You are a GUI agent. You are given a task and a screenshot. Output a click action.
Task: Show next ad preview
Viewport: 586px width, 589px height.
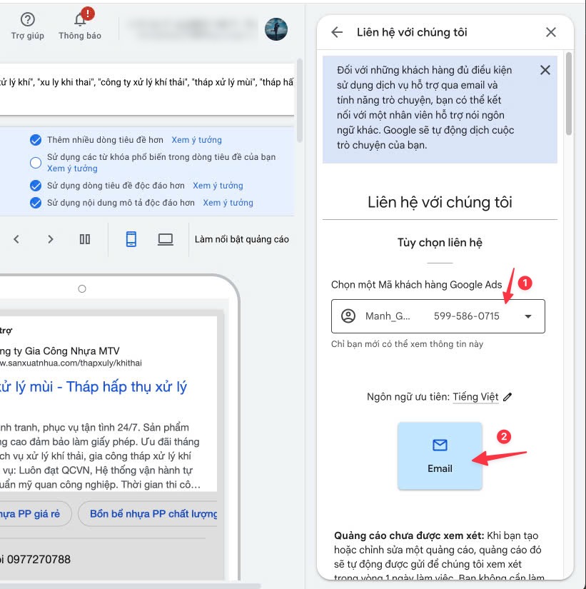tap(51, 239)
